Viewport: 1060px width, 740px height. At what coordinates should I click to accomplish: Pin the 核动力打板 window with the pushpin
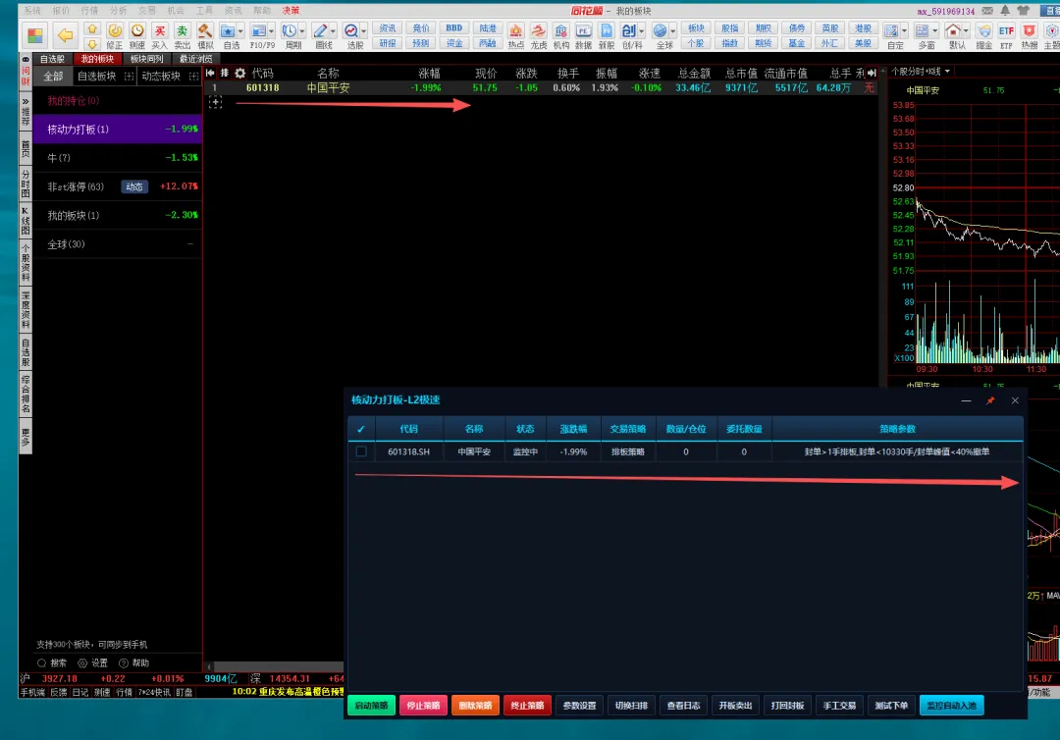coord(990,400)
